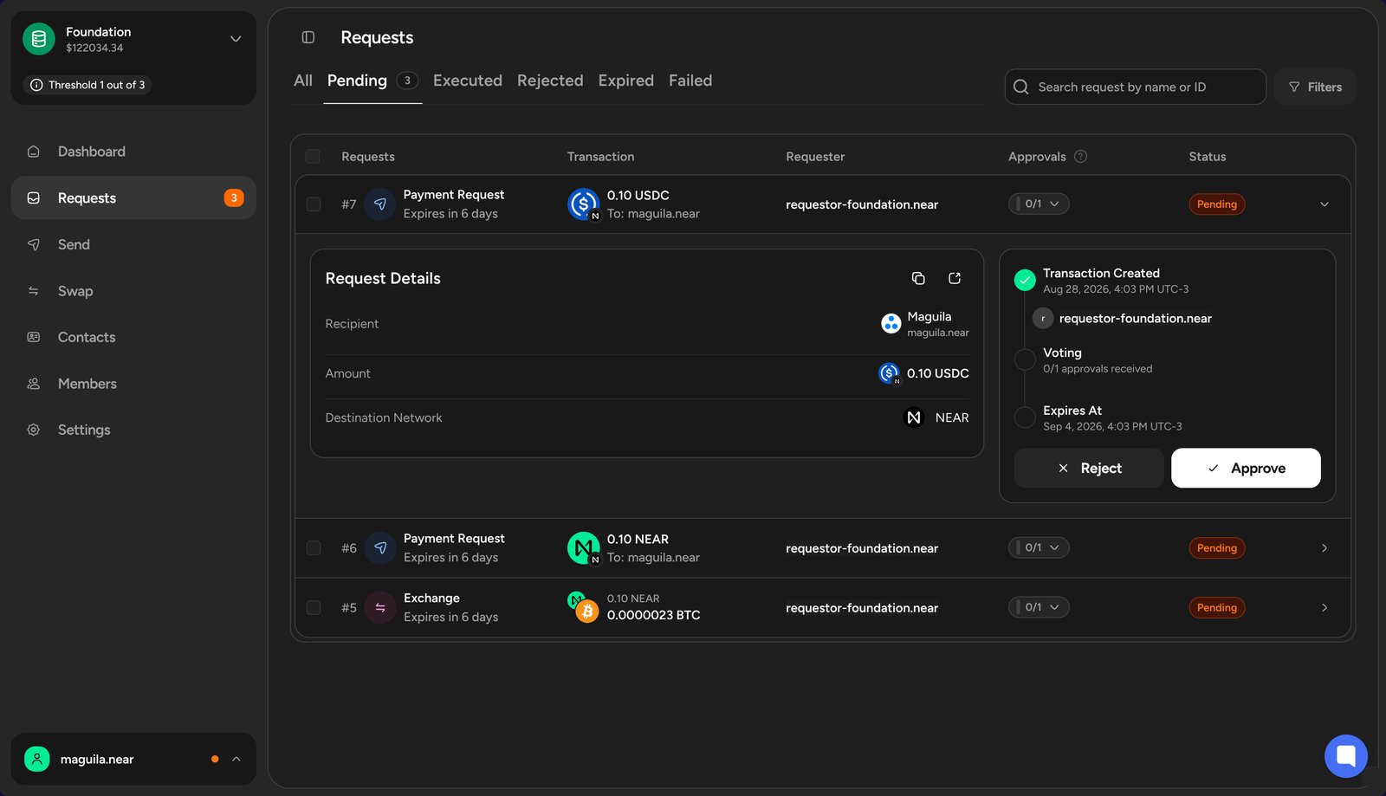Image resolution: width=1386 pixels, height=796 pixels.
Task: Click the Transaction Created green check icon
Action: pyautogui.click(x=1025, y=280)
